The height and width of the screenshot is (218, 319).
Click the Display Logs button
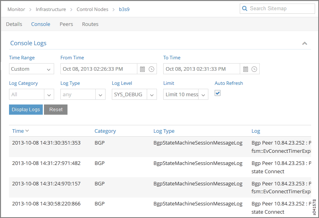click(x=26, y=110)
